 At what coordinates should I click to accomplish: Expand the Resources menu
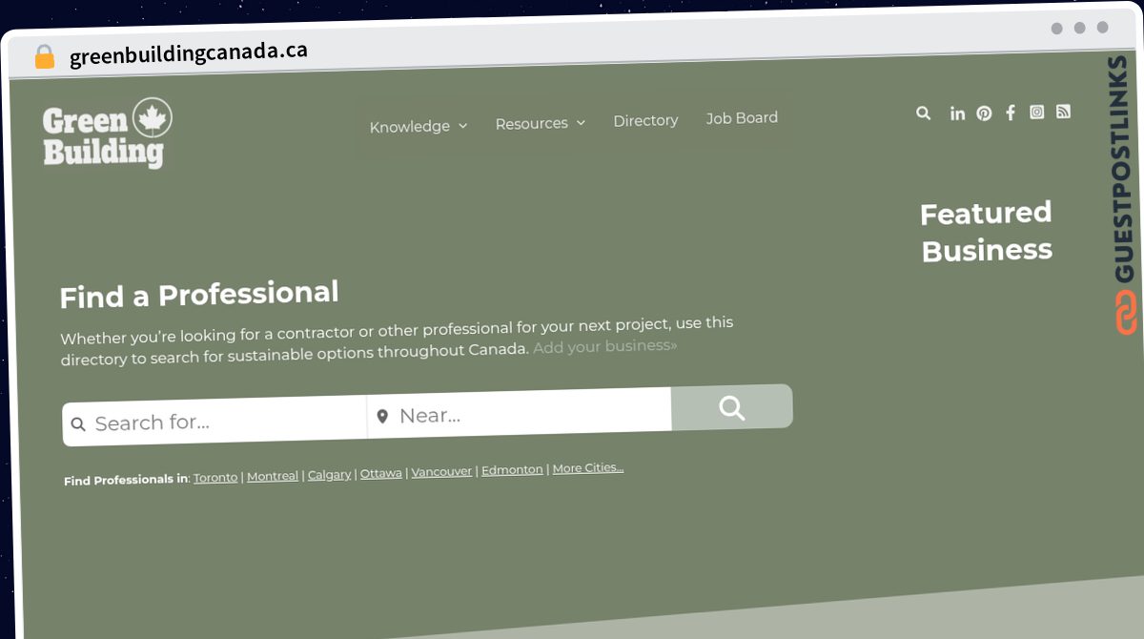point(541,123)
